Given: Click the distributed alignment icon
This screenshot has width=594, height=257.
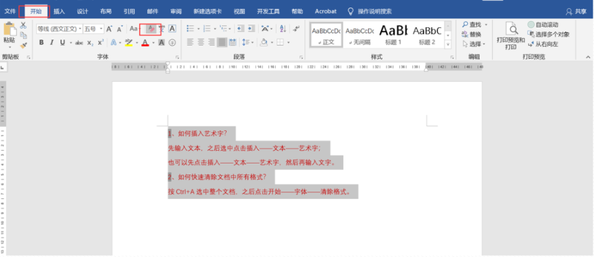Looking at the screenshot, I should 233,42.
